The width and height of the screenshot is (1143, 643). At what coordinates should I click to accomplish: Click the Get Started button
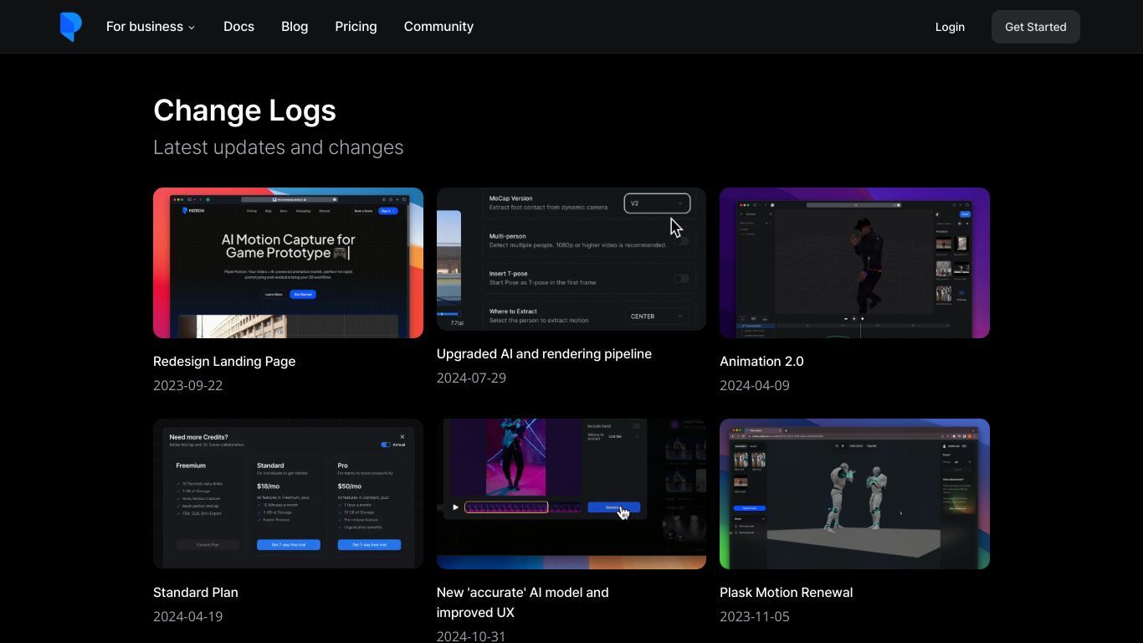(1035, 27)
